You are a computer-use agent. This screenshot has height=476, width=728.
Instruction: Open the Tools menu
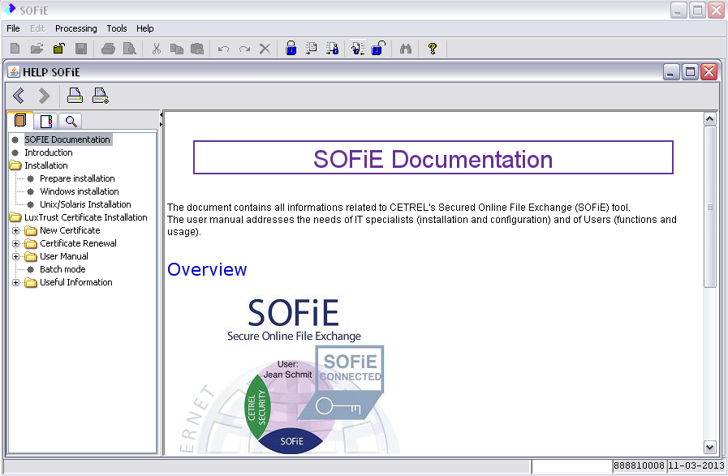click(x=117, y=28)
